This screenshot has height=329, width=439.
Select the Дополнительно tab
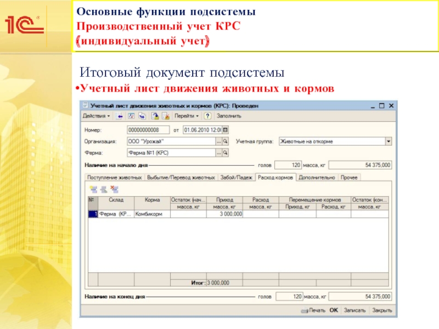(x=317, y=178)
